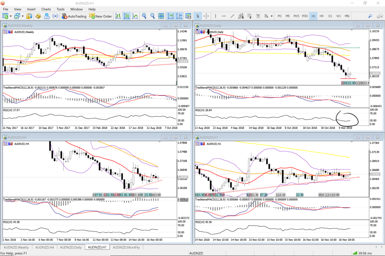Expand the arrows objects dropdown

[271, 16]
